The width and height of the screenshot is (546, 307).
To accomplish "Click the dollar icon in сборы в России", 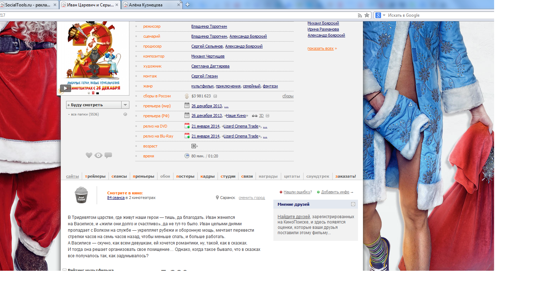I will coord(187,96).
